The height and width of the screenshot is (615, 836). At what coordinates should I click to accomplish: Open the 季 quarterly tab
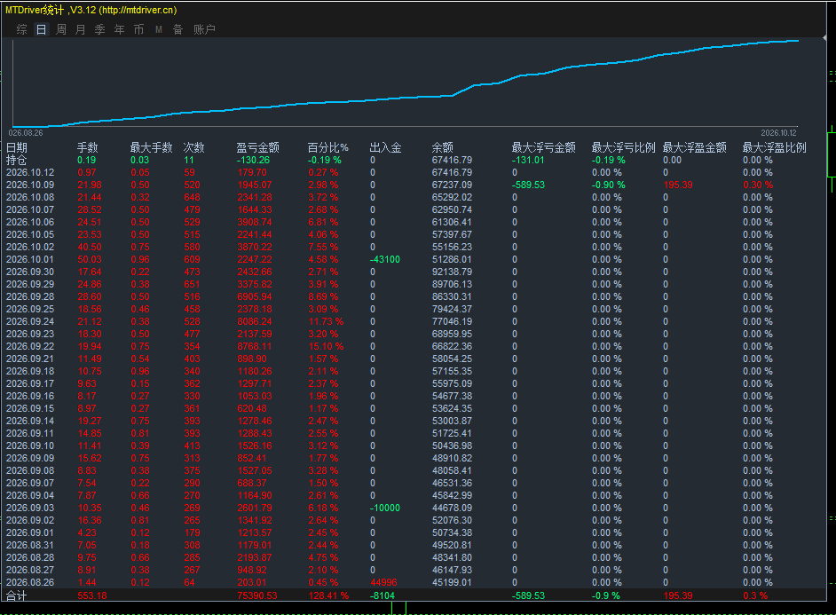click(99, 29)
